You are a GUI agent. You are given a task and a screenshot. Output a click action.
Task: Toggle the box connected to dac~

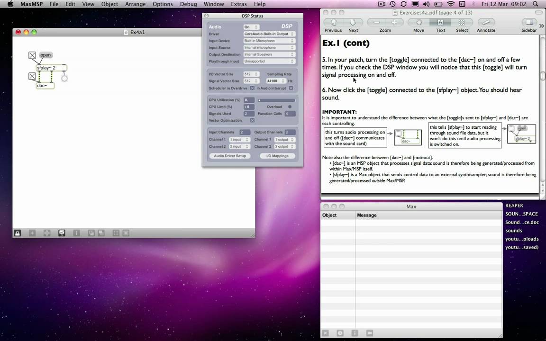pyautogui.click(x=32, y=76)
